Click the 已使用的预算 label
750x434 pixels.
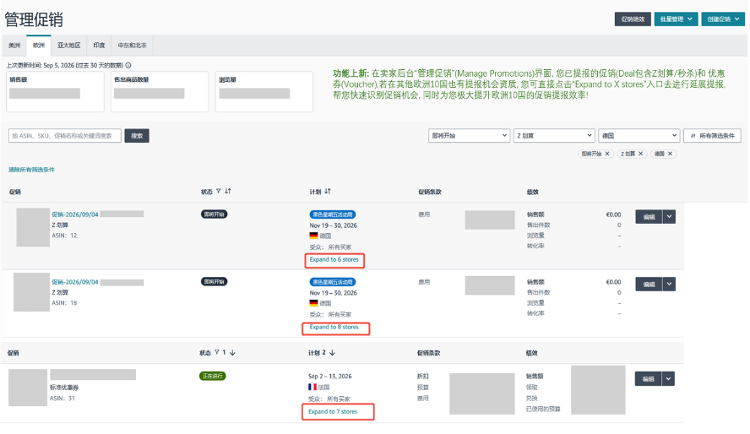543,410
